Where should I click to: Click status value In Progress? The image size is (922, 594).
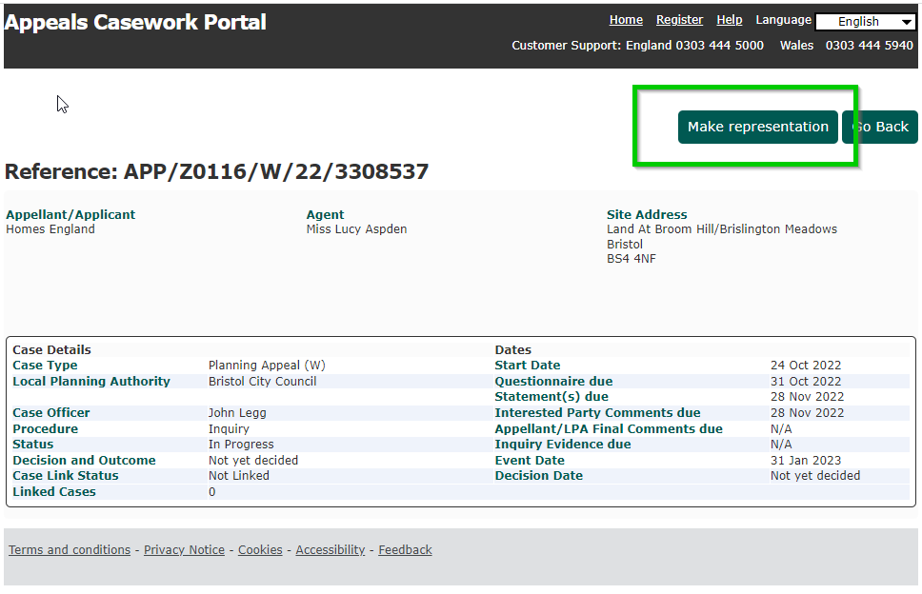[241, 445]
